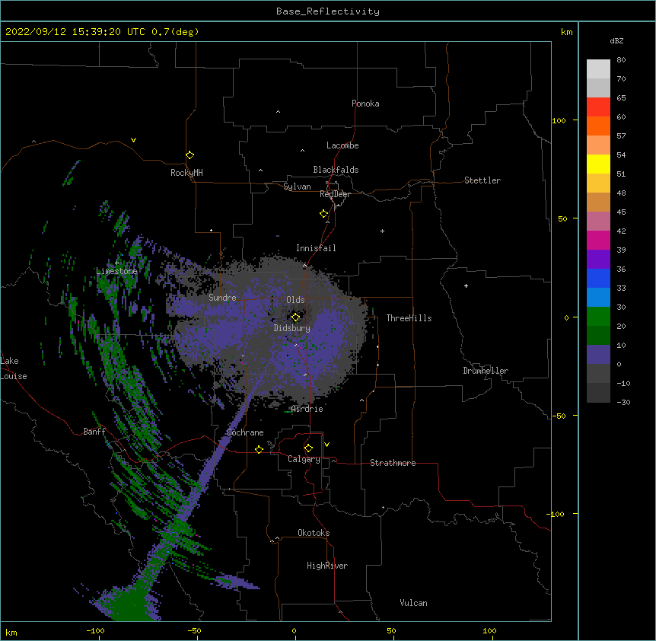
Task: Click the Limestone label
Action: [116, 271]
